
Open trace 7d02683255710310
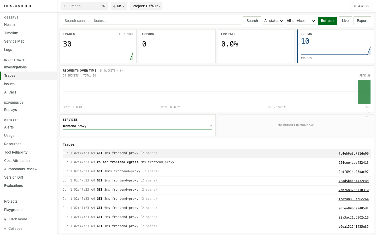click(354, 190)
